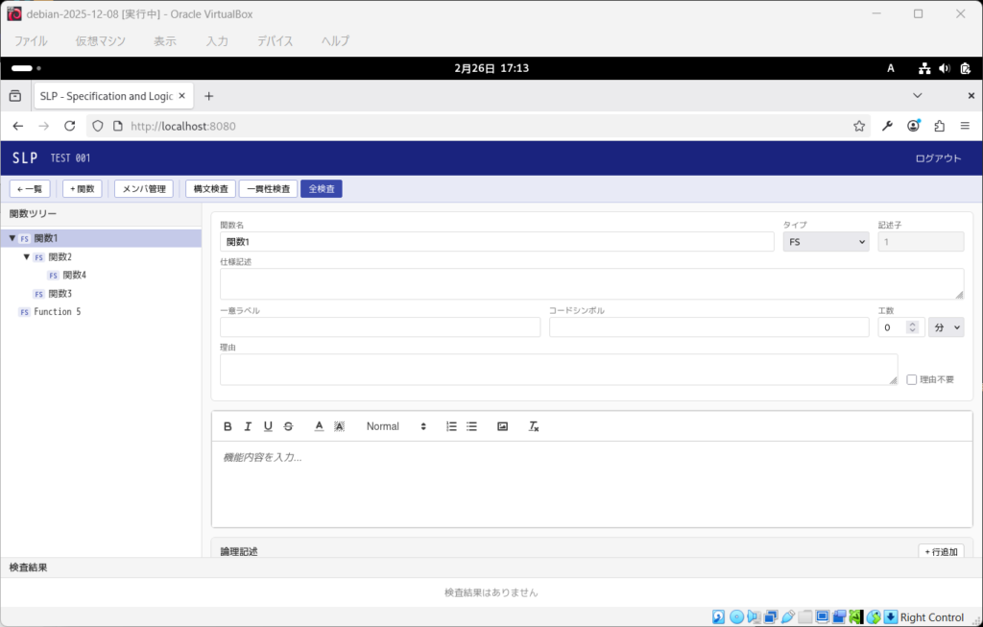Collapse the 関数1 tree node

(x=12, y=238)
